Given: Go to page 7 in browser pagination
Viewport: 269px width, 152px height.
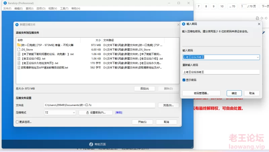Looking at the screenshot, I should click(198, 6).
